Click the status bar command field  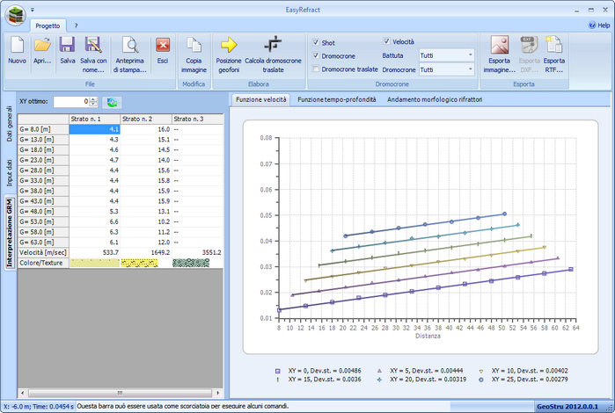[263, 406]
